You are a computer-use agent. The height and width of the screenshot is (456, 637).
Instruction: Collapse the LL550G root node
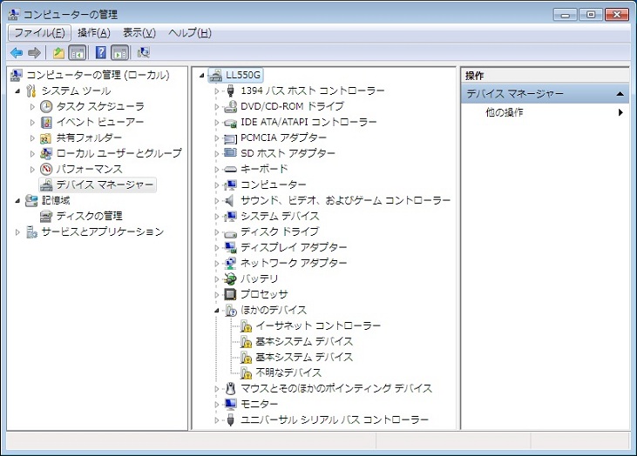pos(201,75)
